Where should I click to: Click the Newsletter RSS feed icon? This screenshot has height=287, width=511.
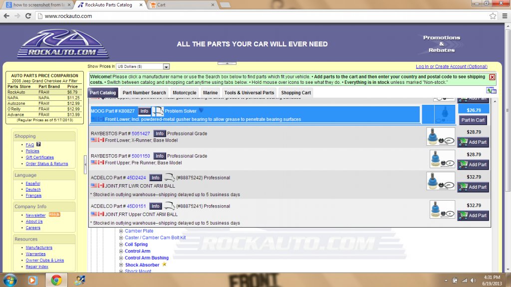pos(54,215)
